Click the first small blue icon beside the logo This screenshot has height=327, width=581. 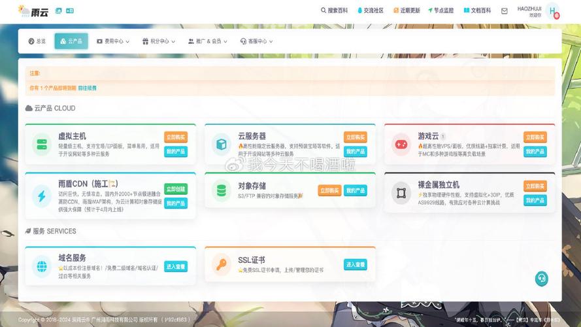tap(59, 10)
